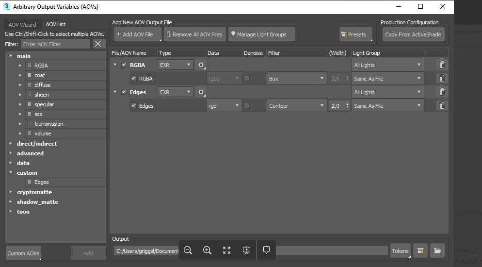The image size is (482, 267).
Task: Toggle the RGBA AOV sub-row checkbox
Action: coord(134,79)
